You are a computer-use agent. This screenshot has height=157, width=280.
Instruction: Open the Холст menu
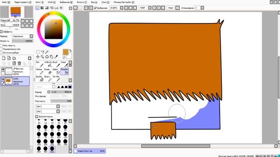[x=39, y=2]
